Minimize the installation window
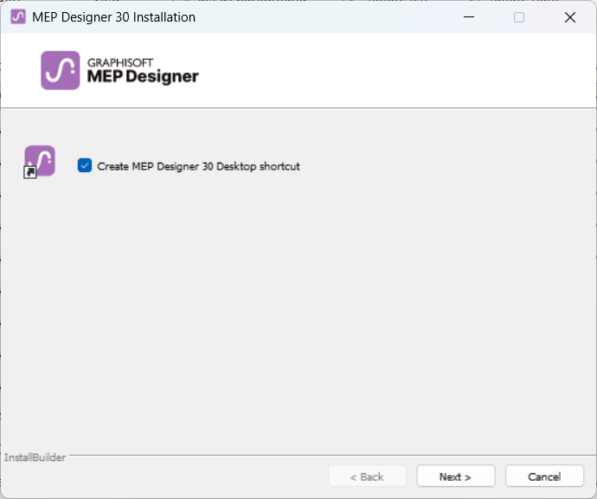Viewport: 597px width, 499px height. [x=469, y=17]
